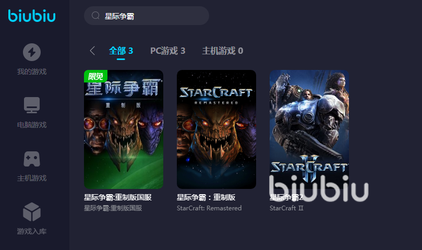Click the biubiu logo in sidebar
Image resolution: width=422 pixels, height=250 pixels.
tap(32, 16)
